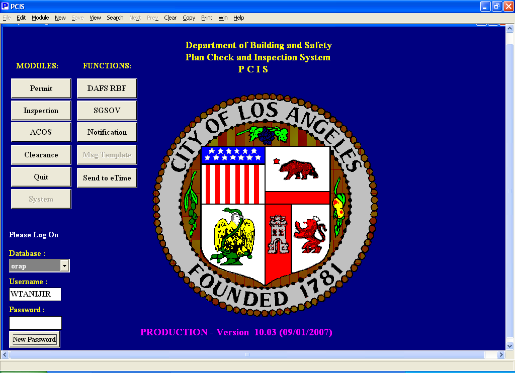Viewport: 515px width, 373px height.
Task: Open the SGSOV function
Action: point(107,110)
